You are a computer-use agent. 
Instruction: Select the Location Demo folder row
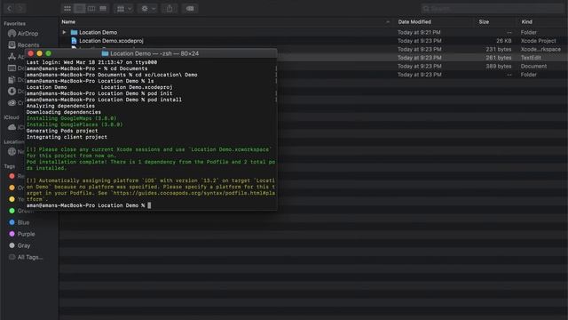[313, 32]
